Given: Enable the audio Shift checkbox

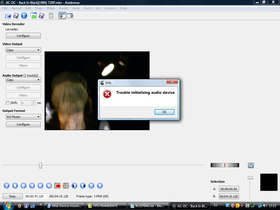Looking at the screenshot, I should pyautogui.click(x=7, y=103).
